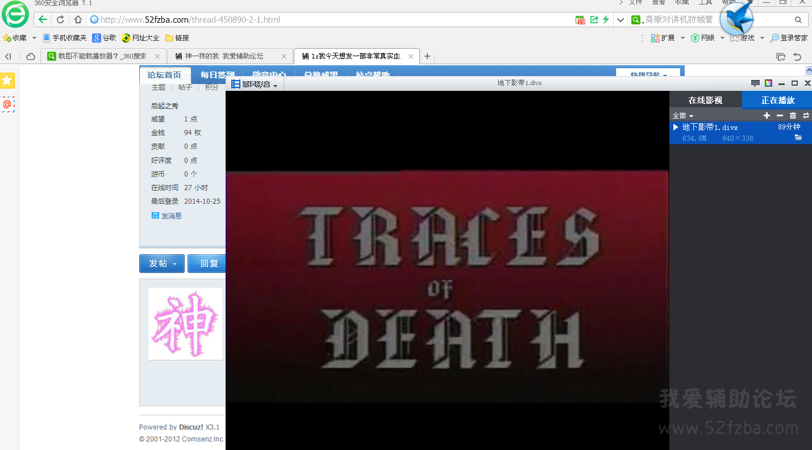Click 登录管家 login manager
Image resolution: width=812 pixels, height=450 pixels.
click(x=789, y=38)
